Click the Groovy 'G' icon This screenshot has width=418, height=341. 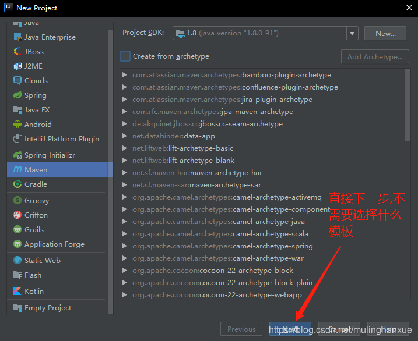[x=17, y=200]
